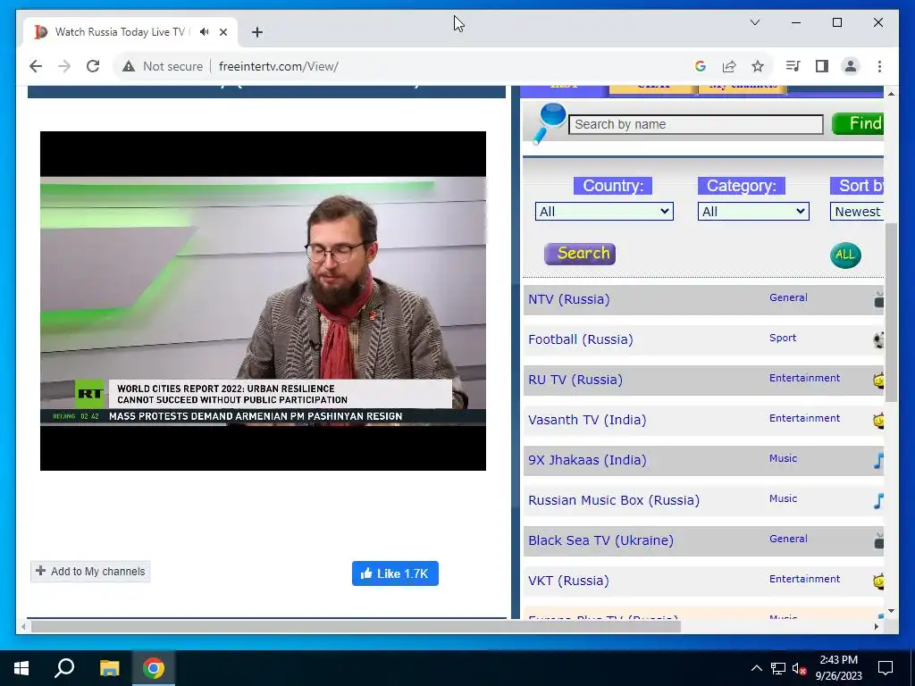
Task: Click General category for NTV row
Action: 788,297
